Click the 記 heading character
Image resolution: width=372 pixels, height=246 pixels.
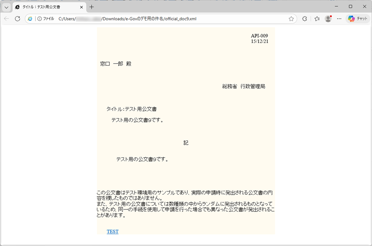[x=186, y=143]
